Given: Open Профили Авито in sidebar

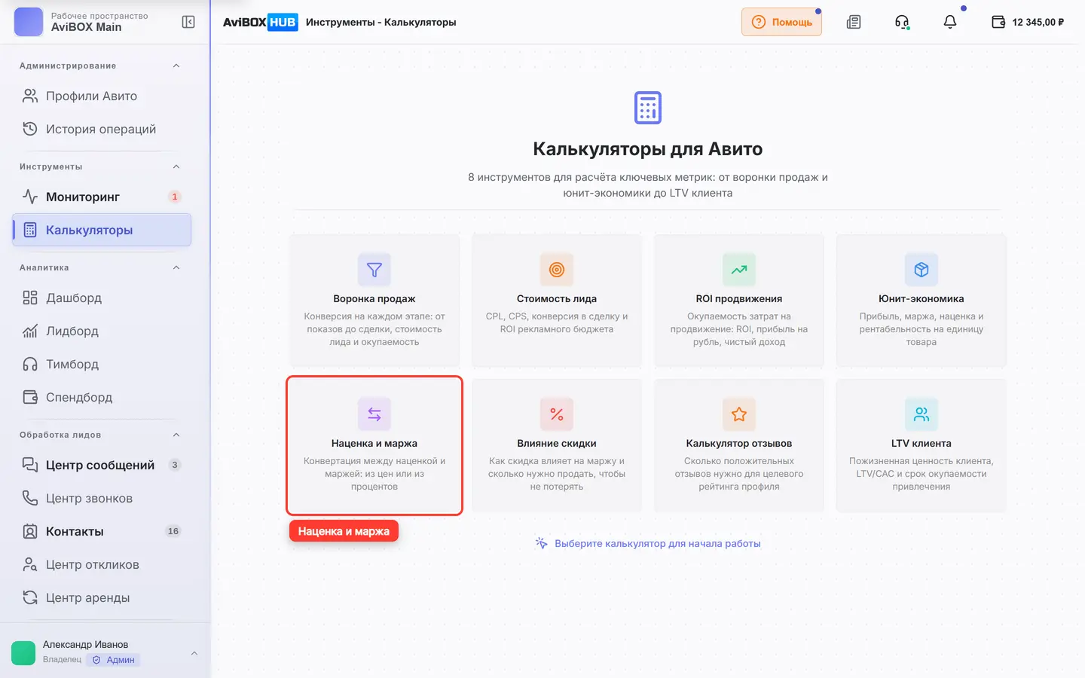Looking at the screenshot, I should (x=102, y=96).
